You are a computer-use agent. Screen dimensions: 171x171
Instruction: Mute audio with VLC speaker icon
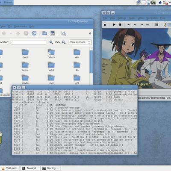(165, 25)
